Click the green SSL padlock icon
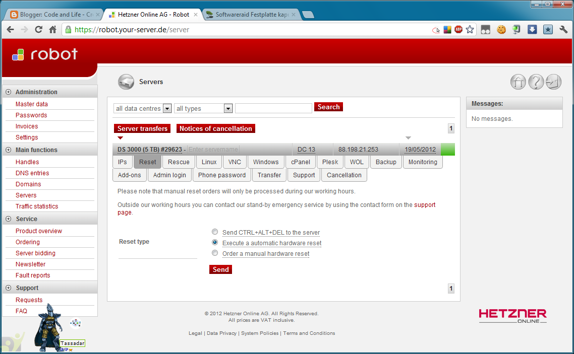This screenshot has height=354, width=574. click(68, 30)
